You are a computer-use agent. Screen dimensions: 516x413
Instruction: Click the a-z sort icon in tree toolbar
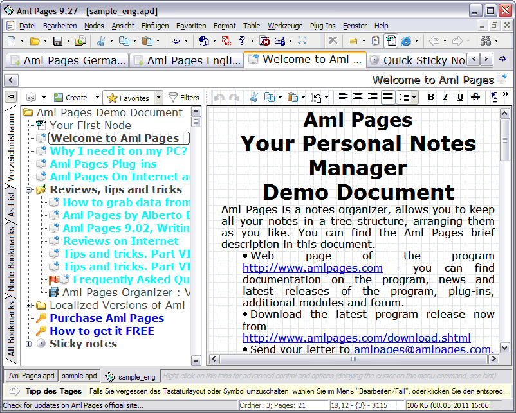31,98
